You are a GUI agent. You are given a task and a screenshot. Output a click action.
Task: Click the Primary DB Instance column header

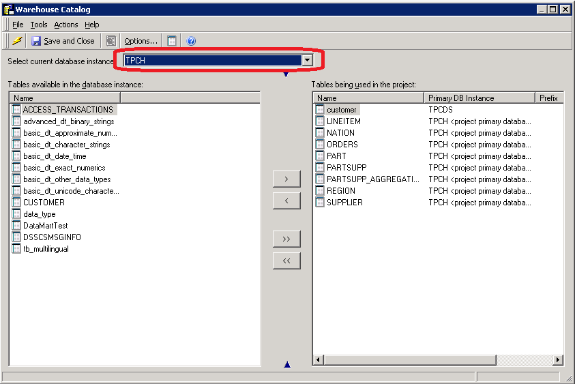pyautogui.click(x=477, y=98)
